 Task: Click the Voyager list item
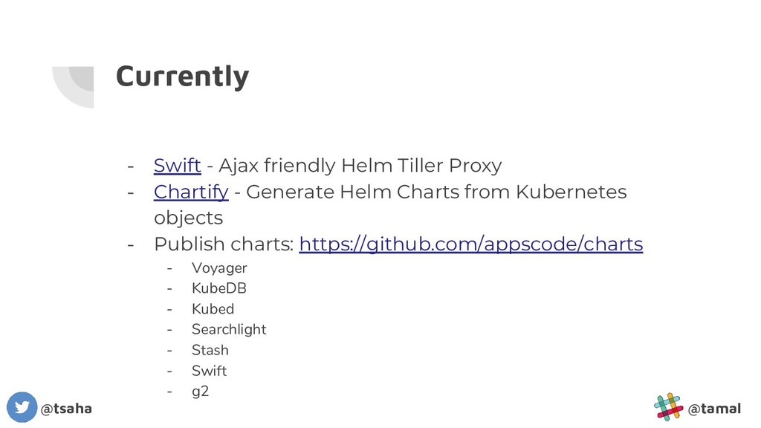click(219, 268)
